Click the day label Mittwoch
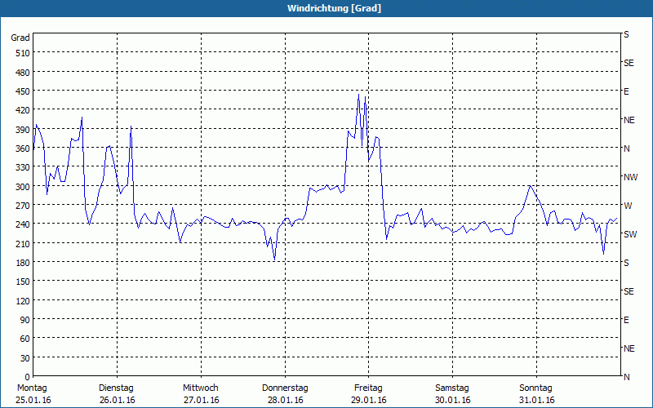This screenshot has width=653, height=408. [x=200, y=388]
